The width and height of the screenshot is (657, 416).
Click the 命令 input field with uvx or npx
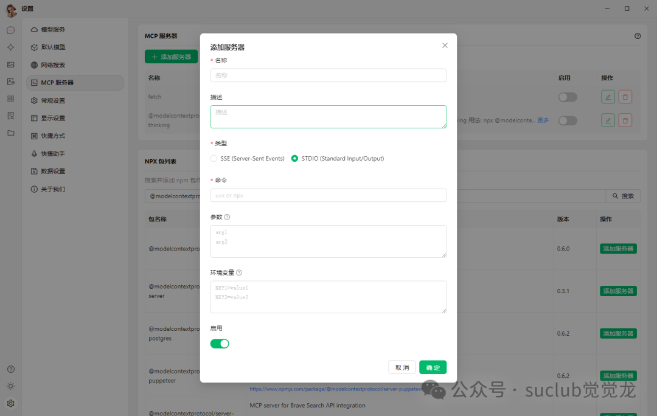pos(328,195)
